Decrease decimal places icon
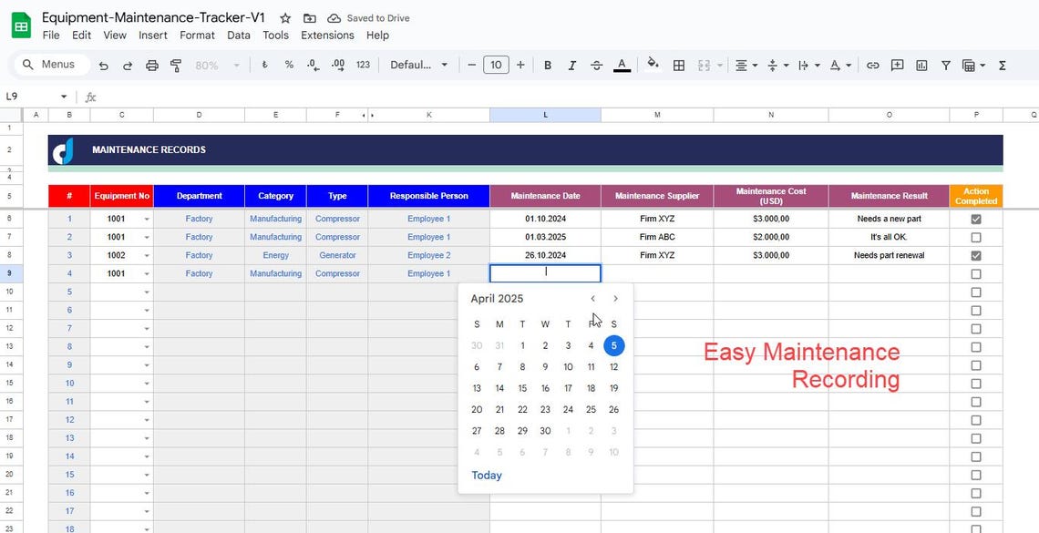 point(314,65)
